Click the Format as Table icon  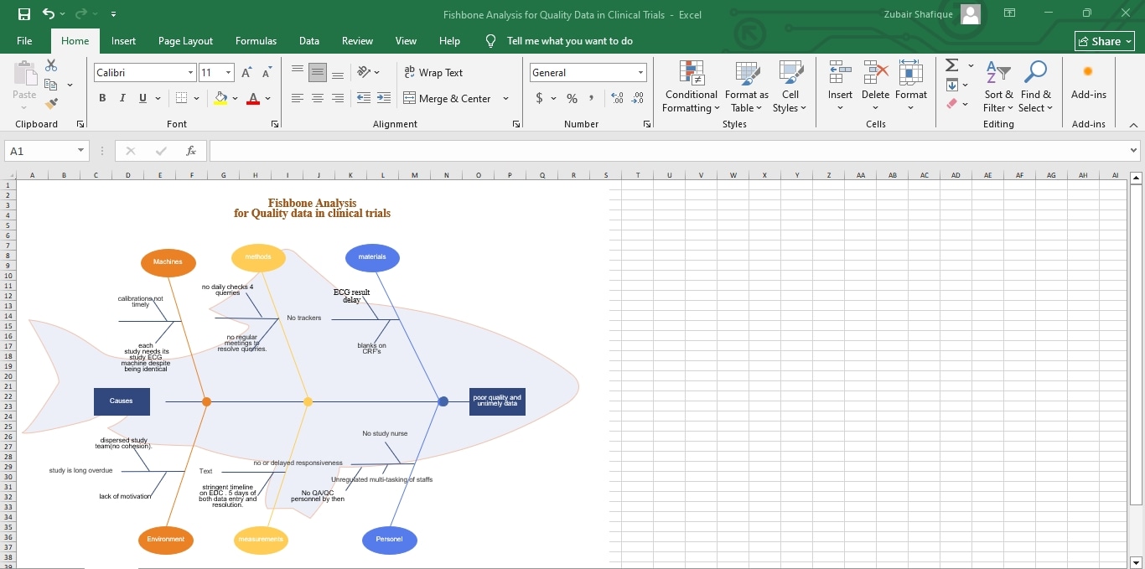746,86
